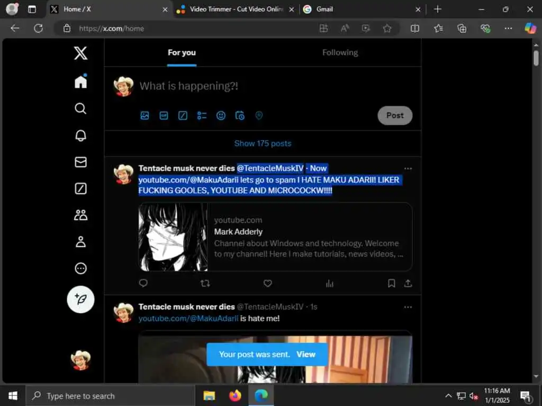Click the page vertical scrollbar thumb

(x=536, y=58)
